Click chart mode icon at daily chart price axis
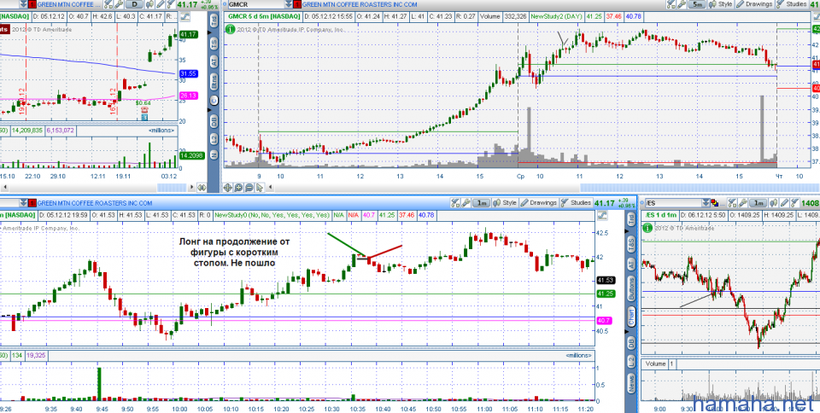This screenshot has height=413, width=820. [184, 17]
